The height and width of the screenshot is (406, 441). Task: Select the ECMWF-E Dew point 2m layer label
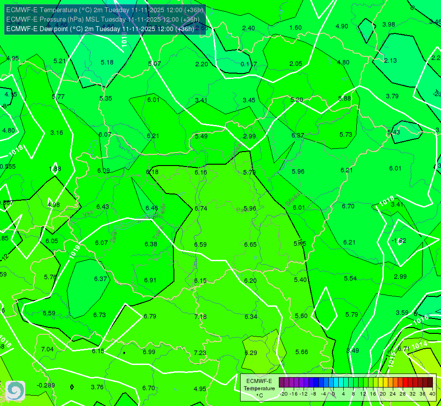[100, 29]
